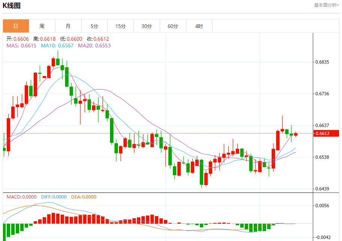
Task: Open the 60分 interval tab
Action: tap(173, 26)
